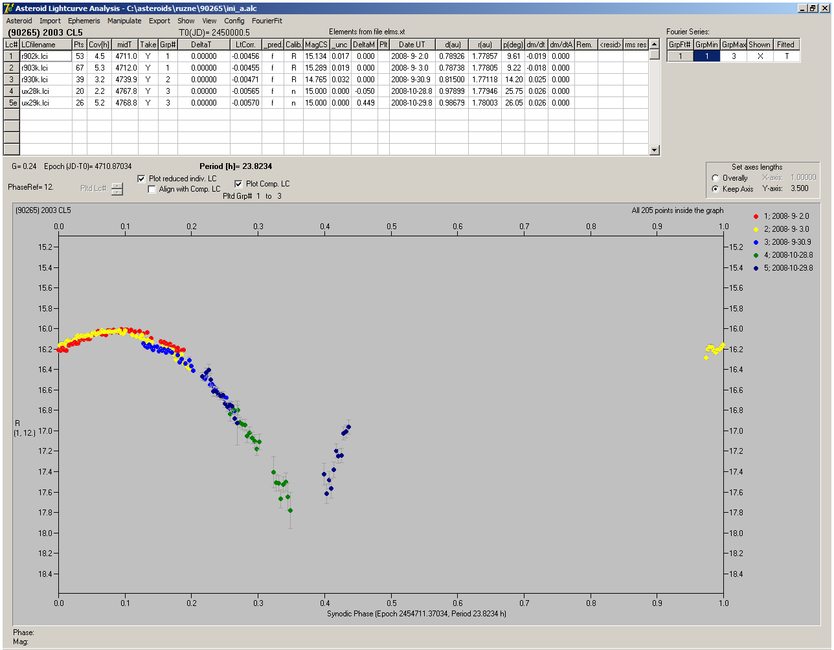
Task: Click the r902k.lci filename cell
Action: click(45, 56)
